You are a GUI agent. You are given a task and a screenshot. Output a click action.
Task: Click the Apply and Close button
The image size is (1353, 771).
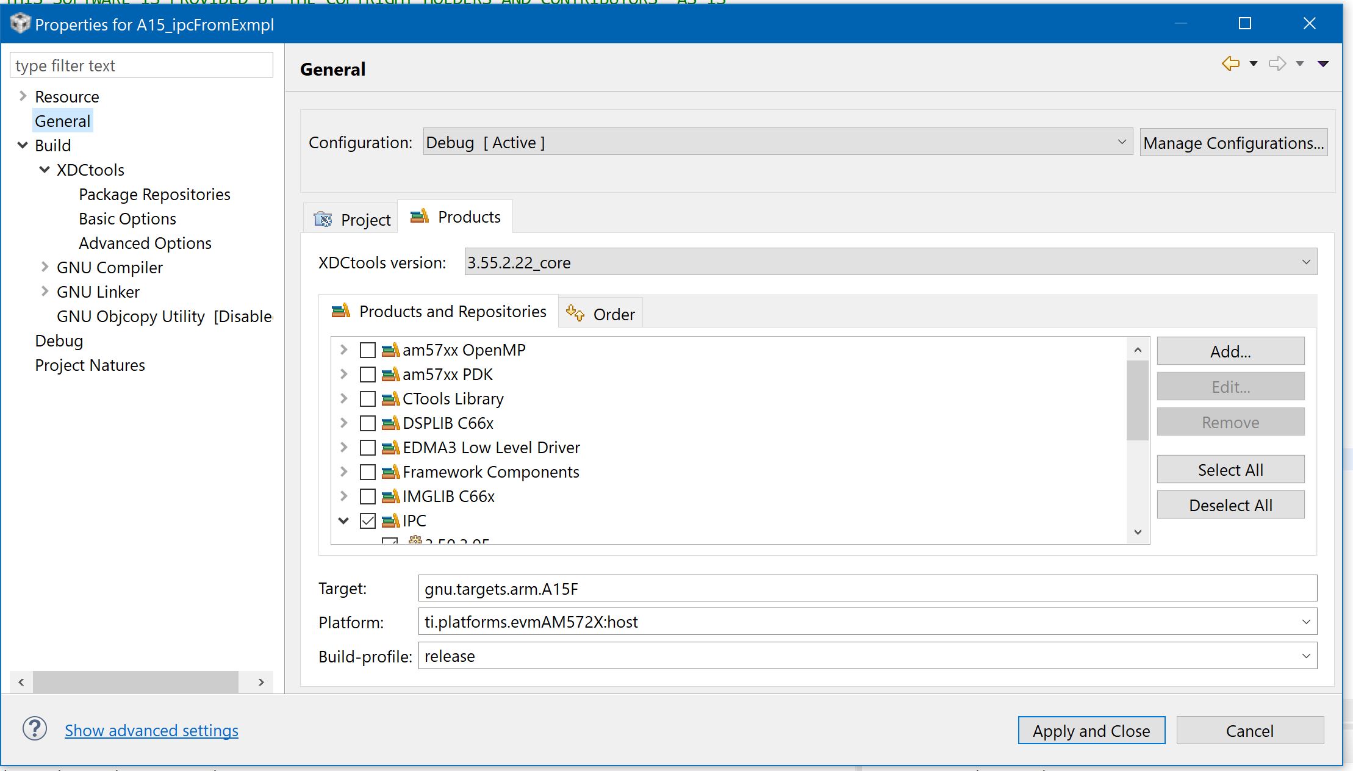(x=1091, y=730)
